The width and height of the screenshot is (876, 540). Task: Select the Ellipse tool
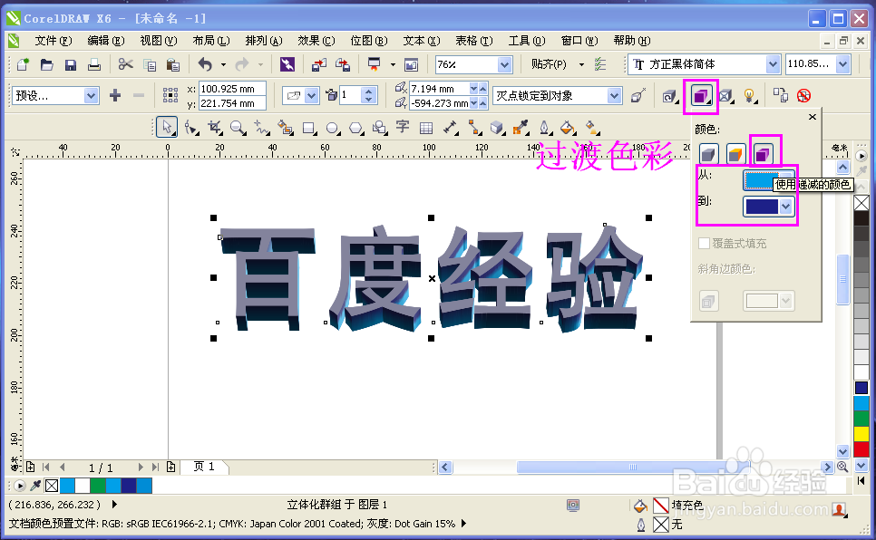click(x=330, y=128)
